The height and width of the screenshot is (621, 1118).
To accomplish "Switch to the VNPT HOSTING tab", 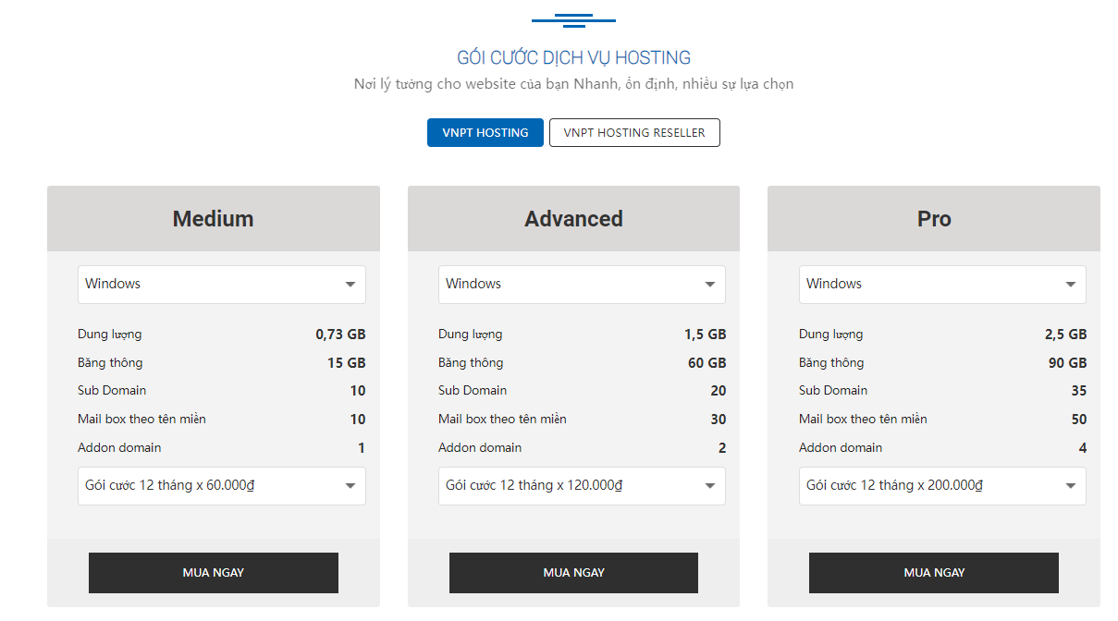I will [x=485, y=132].
